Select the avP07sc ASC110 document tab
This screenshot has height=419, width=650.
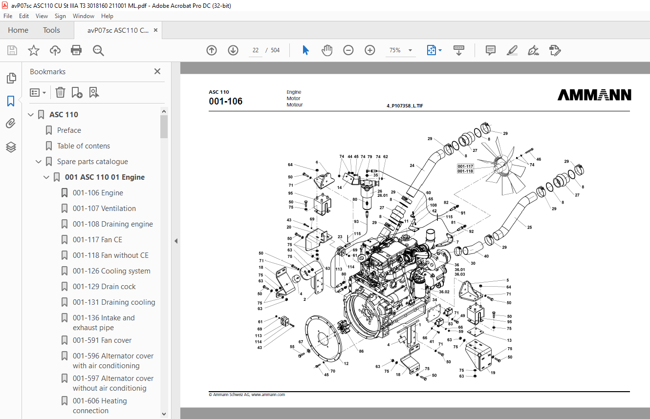coord(118,30)
